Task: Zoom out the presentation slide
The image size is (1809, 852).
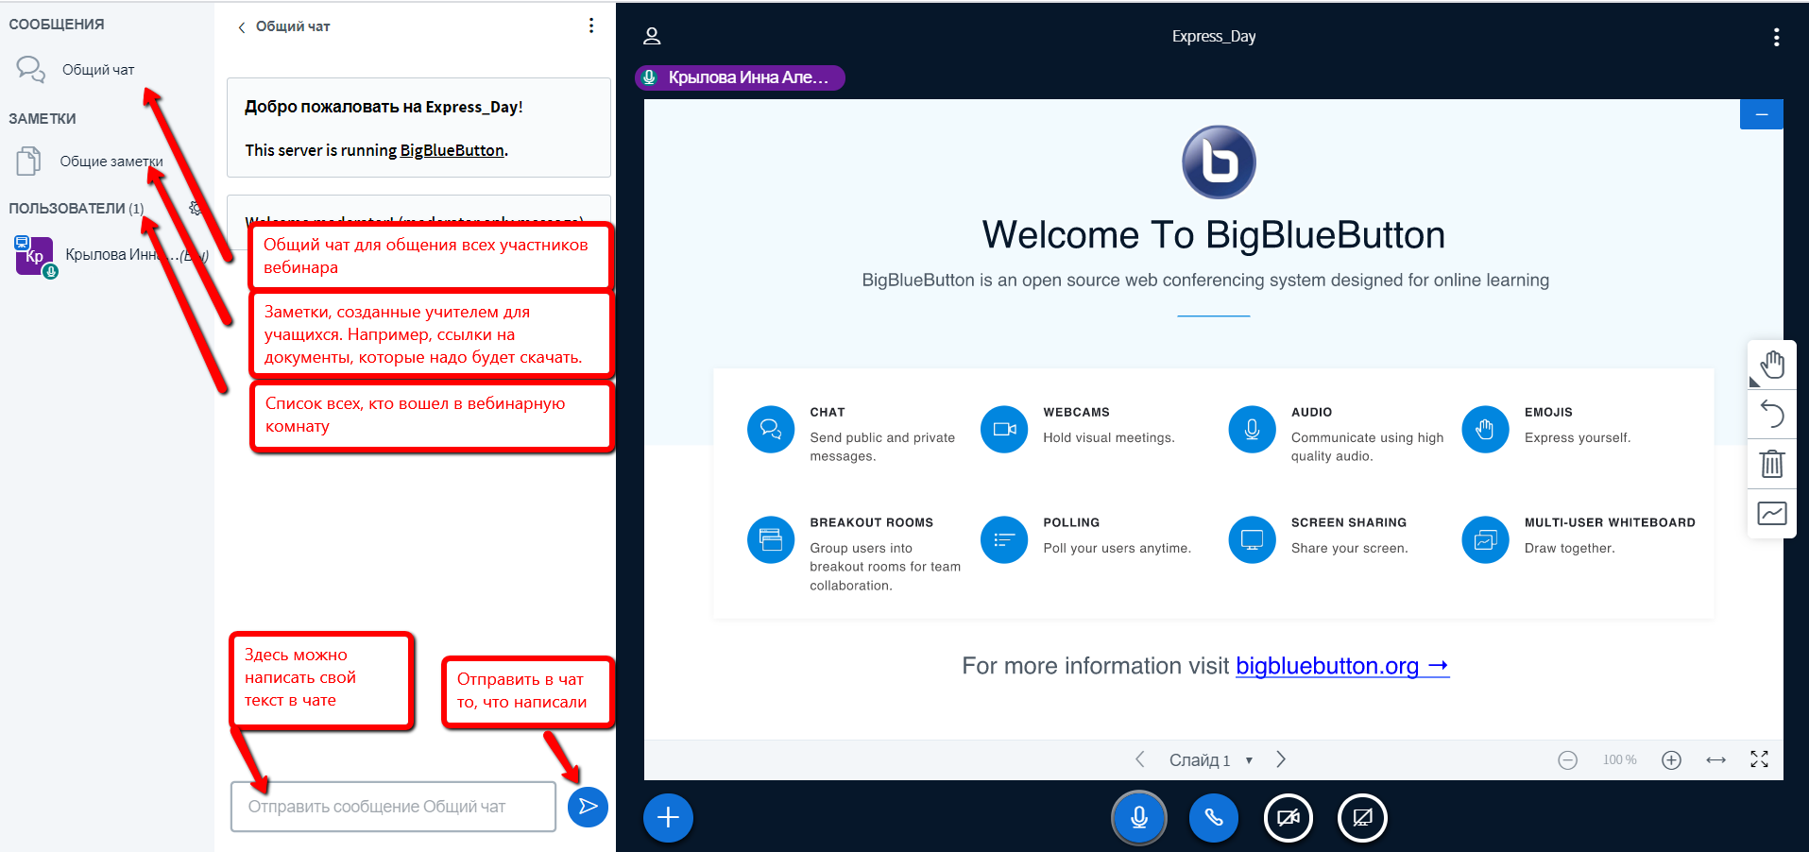Action: coord(1567,760)
